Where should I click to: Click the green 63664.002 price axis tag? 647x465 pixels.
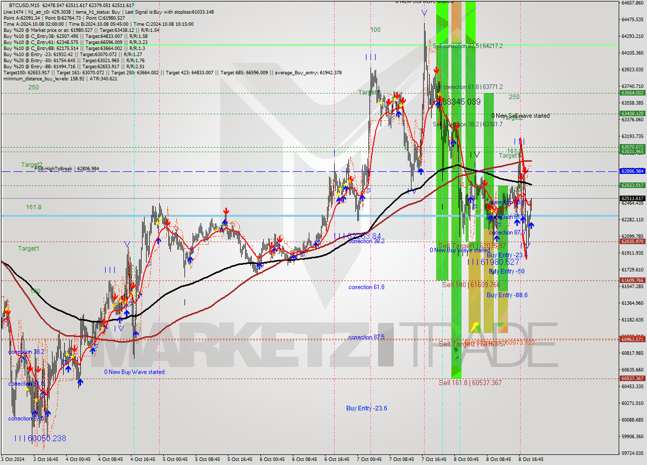point(632,92)
